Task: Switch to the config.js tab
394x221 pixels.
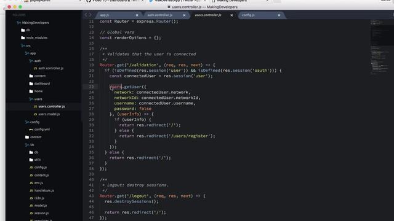Action: click(x=248, y=15)
